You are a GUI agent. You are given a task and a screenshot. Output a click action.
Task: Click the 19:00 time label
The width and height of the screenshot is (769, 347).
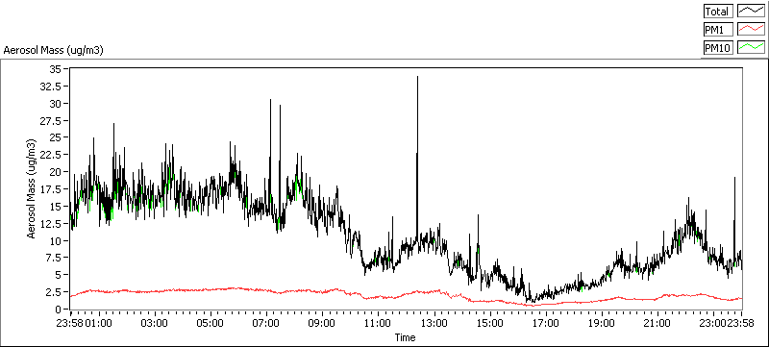[602, 323]
